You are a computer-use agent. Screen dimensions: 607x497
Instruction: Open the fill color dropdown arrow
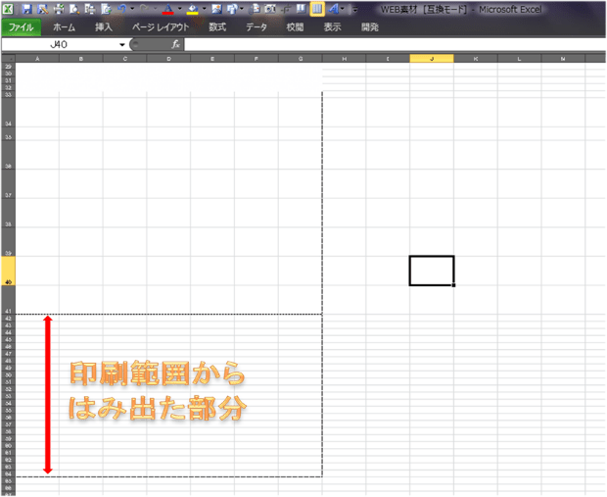pos(204,9)
